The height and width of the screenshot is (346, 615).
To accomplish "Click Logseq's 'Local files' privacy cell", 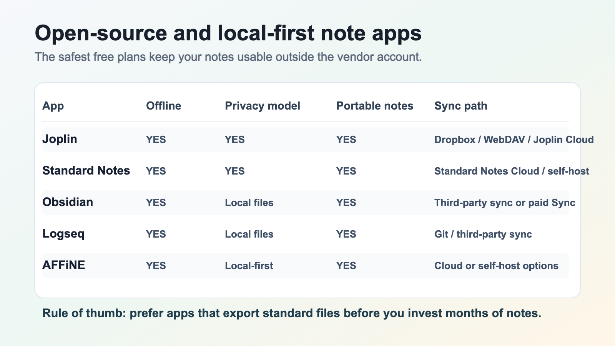I will (x=249, y=234).
